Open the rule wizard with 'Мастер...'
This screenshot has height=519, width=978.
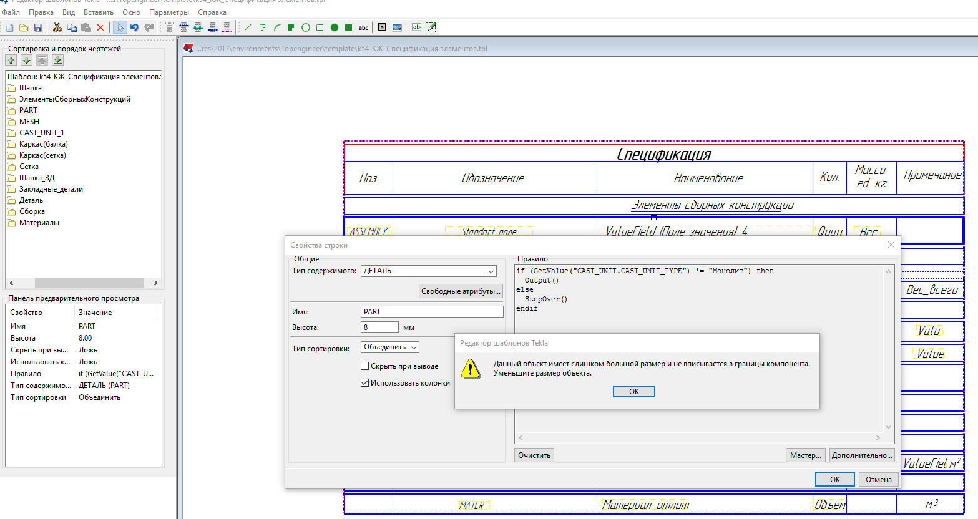806,455
